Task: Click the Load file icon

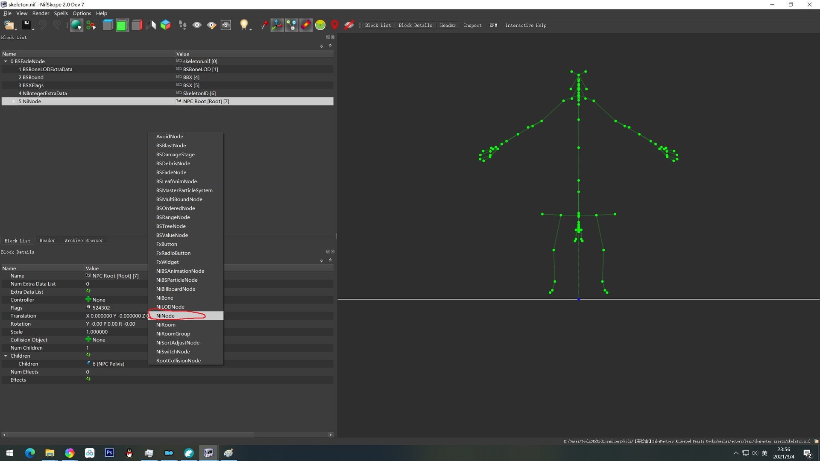Action: click(9, 25)
